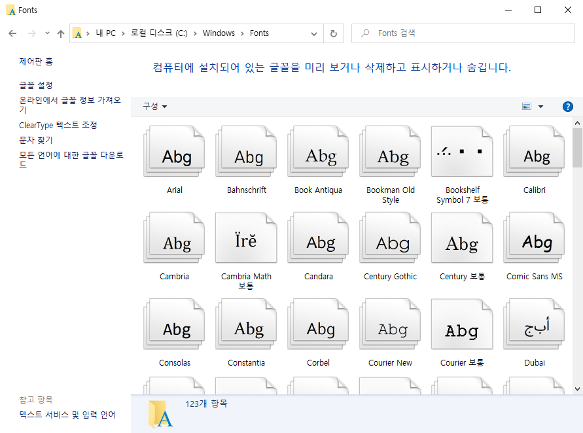Go back with the back arrow

[12, 33]
